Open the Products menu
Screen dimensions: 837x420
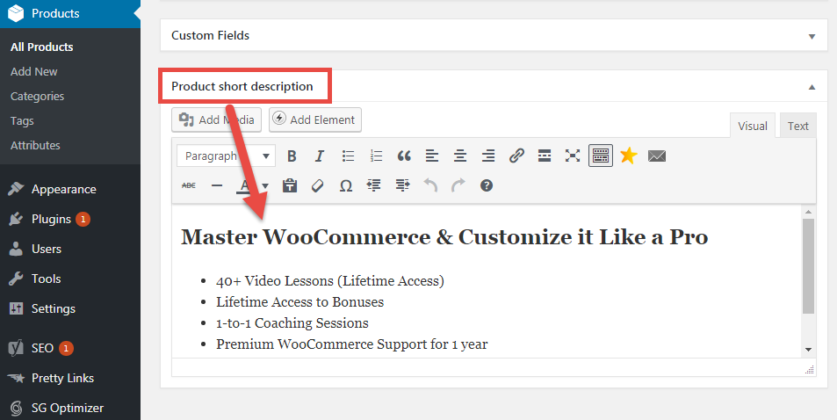click(70, 13)
